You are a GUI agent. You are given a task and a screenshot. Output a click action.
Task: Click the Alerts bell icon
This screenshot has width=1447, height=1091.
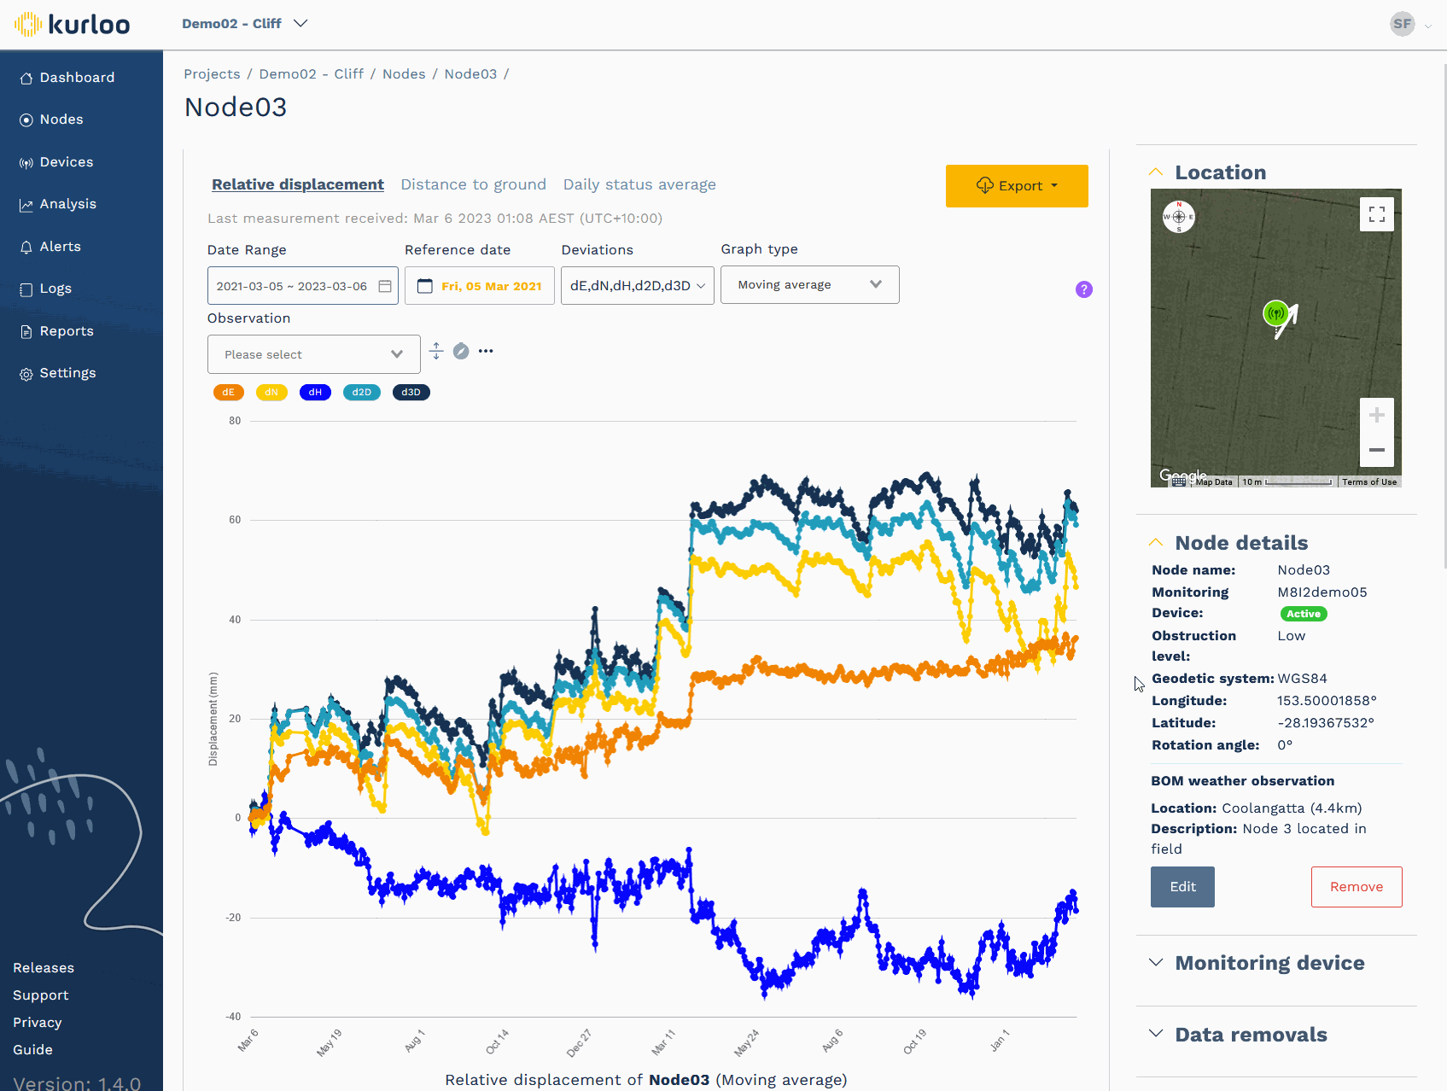(26, 247)
